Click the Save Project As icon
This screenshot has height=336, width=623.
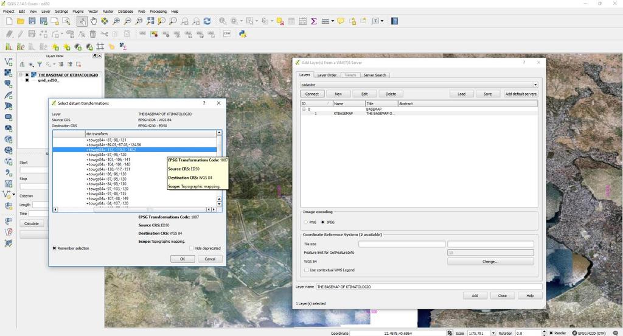click(43, 21)
